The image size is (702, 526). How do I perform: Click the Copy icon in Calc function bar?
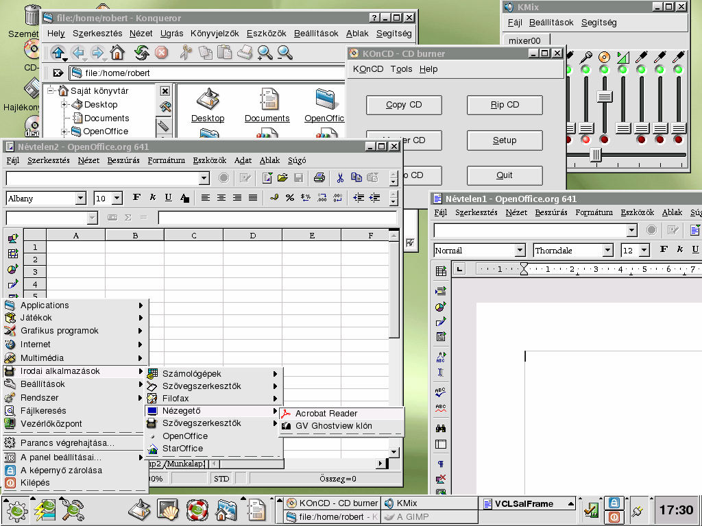(356, 178)
